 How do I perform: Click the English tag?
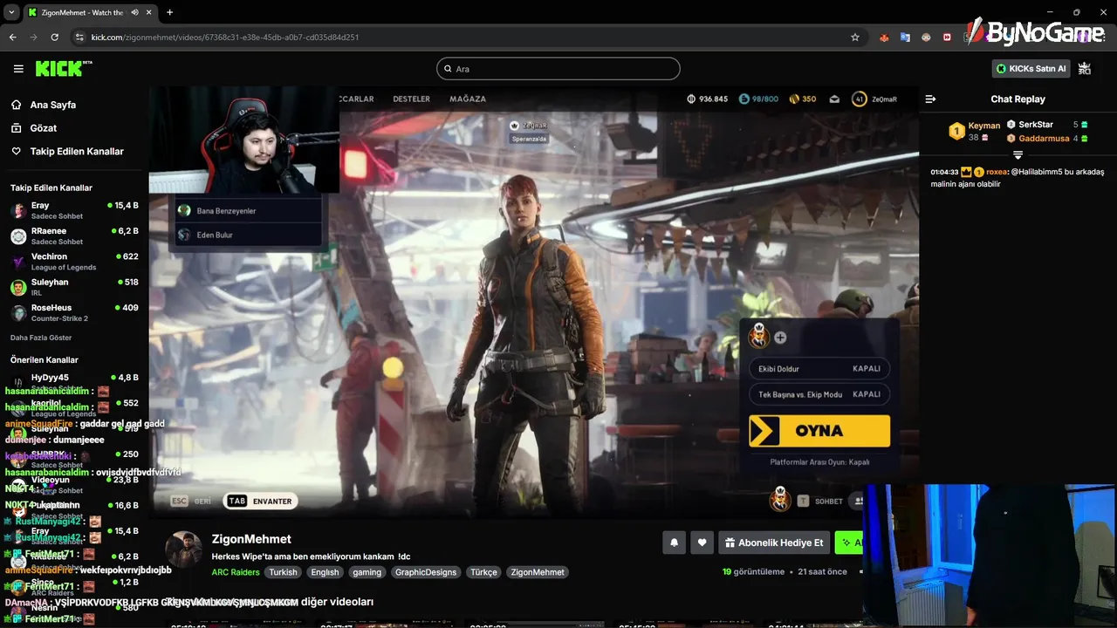coord(325,572)
